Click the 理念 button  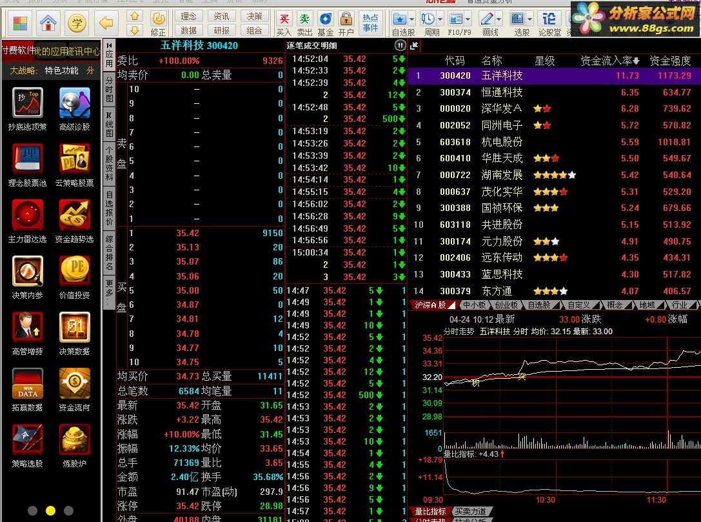coord(189,16)
